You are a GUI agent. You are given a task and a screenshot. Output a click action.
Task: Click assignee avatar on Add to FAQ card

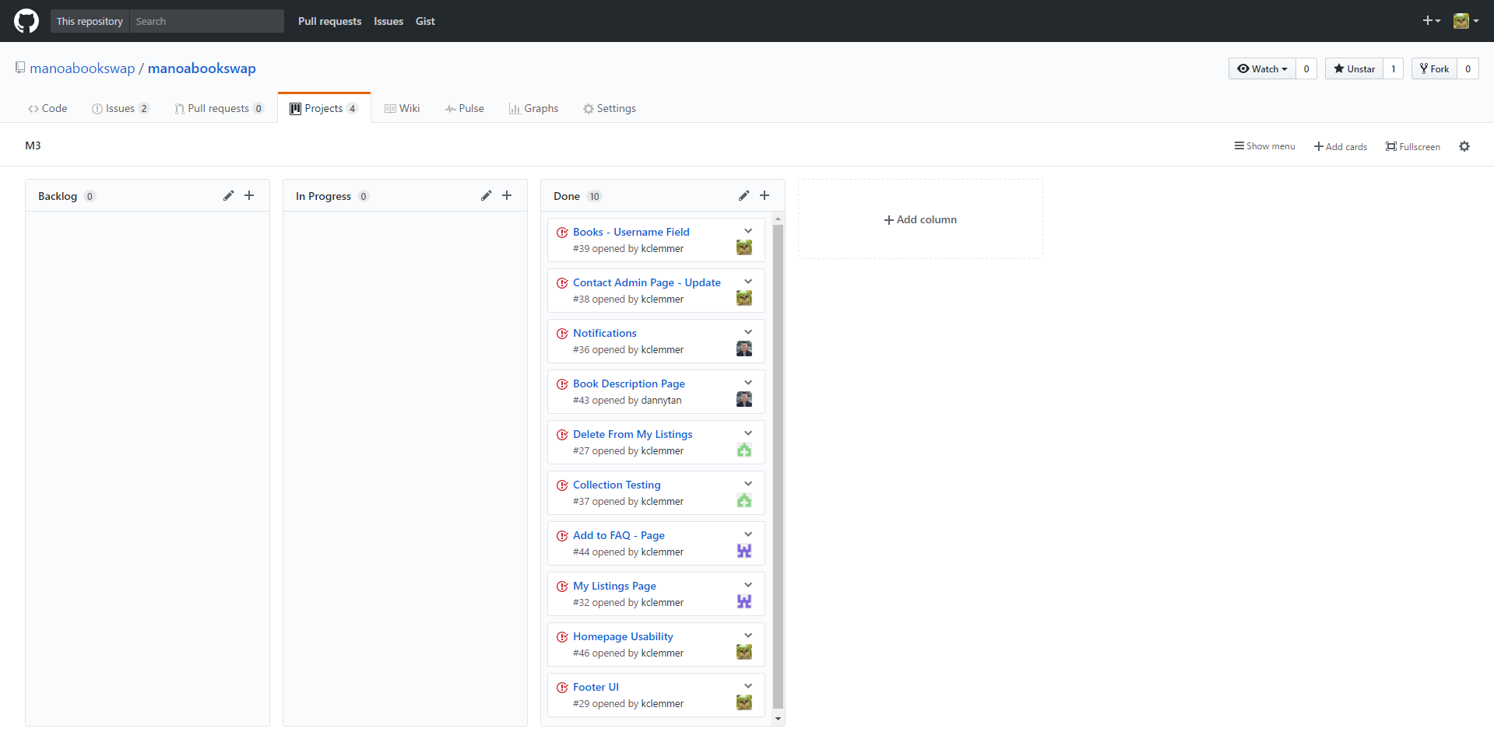tap(744, 551)
